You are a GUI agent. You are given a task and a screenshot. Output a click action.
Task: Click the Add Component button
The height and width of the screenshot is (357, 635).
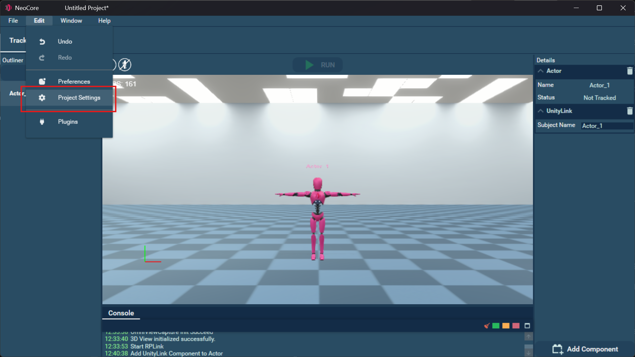click(x=585, y=349)
